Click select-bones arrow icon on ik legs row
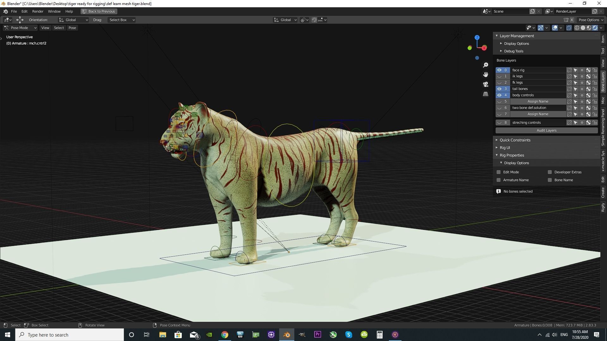Viewport: 607px width, 341px height. click(576, 76)
